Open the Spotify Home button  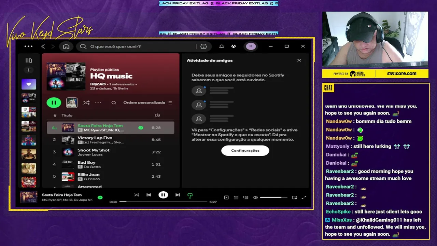(66, 46)
